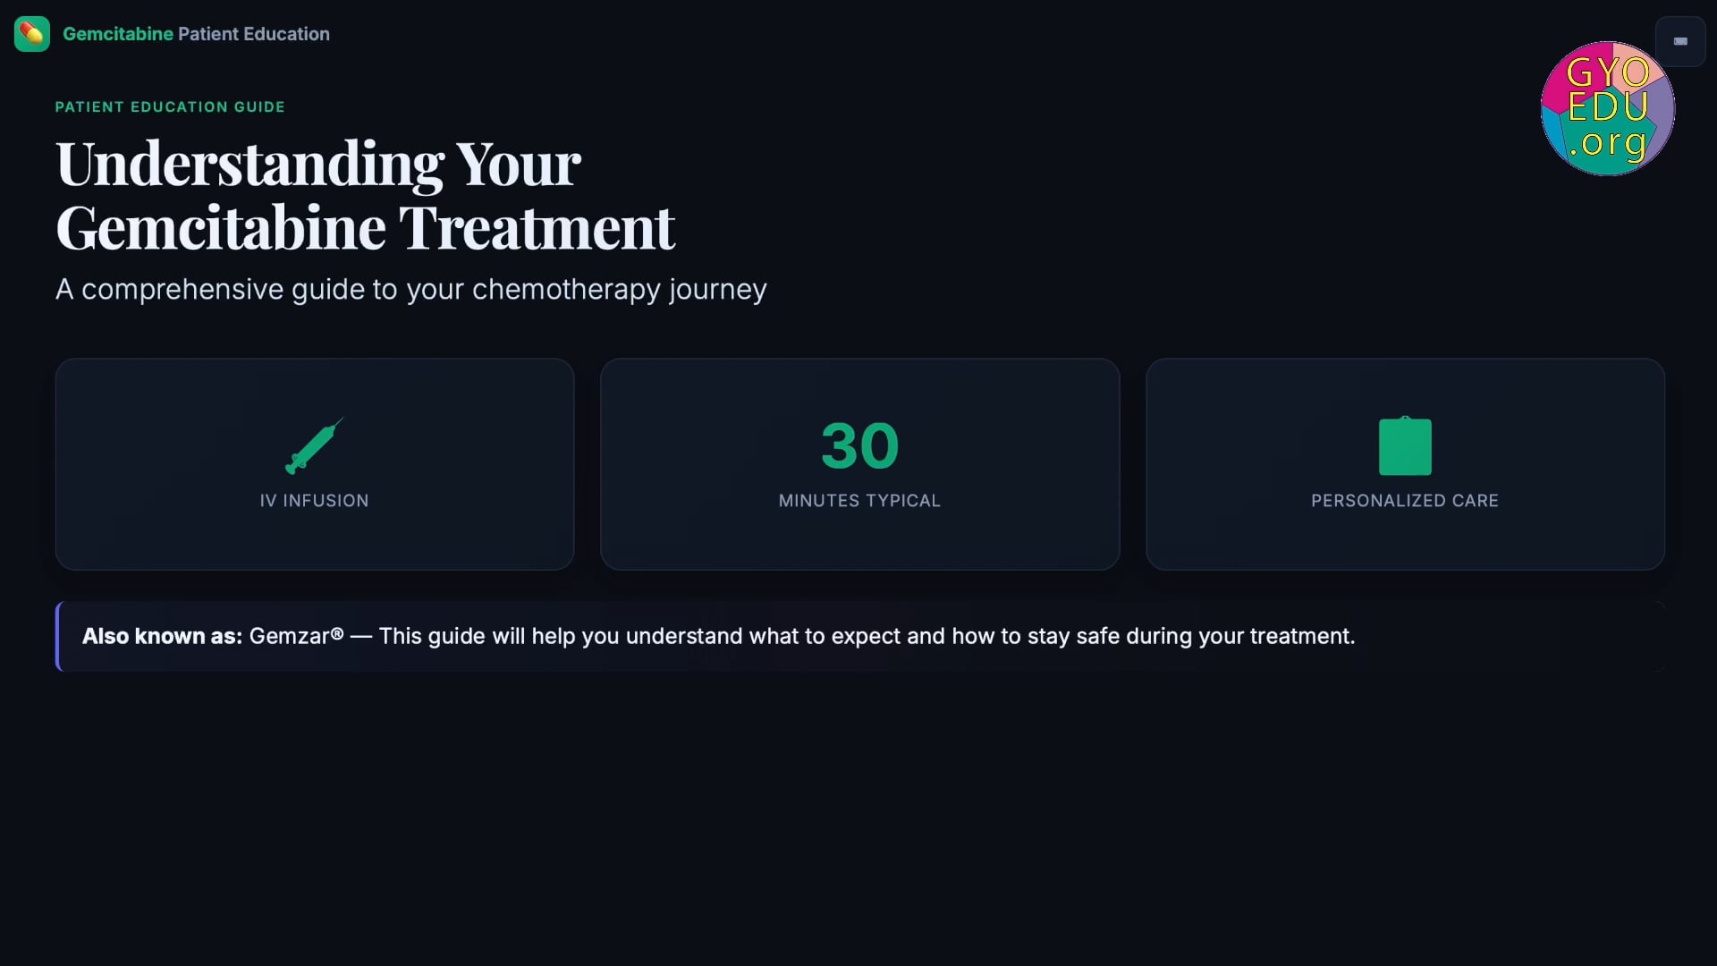Click the green '30' number
This screenshot has height=966, width=1717.
point(859,445)
